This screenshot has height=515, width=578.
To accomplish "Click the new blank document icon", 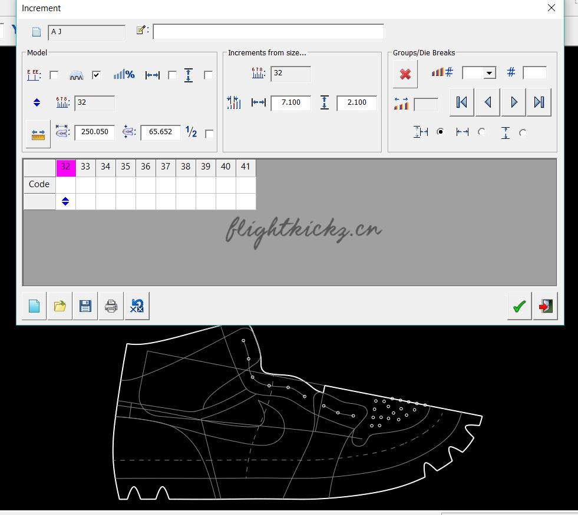I will (x=34, y=306).
